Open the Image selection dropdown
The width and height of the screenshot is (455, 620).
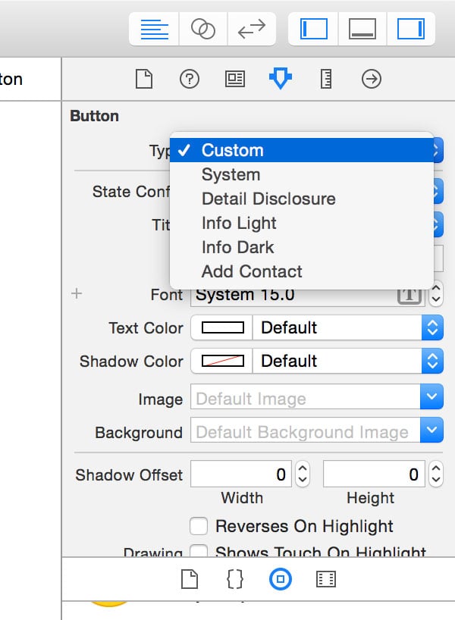430,396
